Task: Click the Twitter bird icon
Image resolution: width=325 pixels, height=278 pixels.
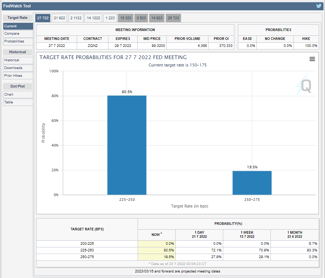Action: click(x=319, y=6)
